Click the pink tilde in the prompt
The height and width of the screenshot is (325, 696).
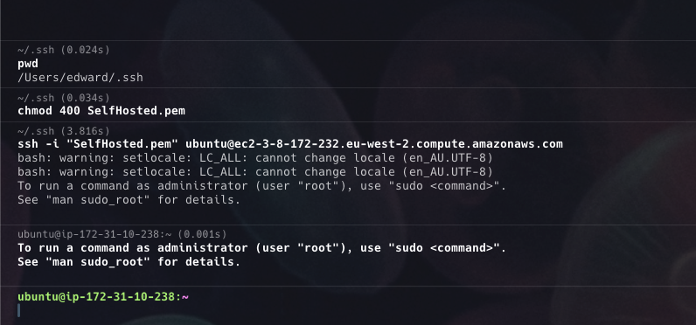click(185, 297)
